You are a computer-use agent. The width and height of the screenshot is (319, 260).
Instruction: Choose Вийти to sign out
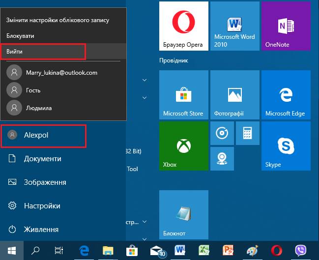coord(63,52)
